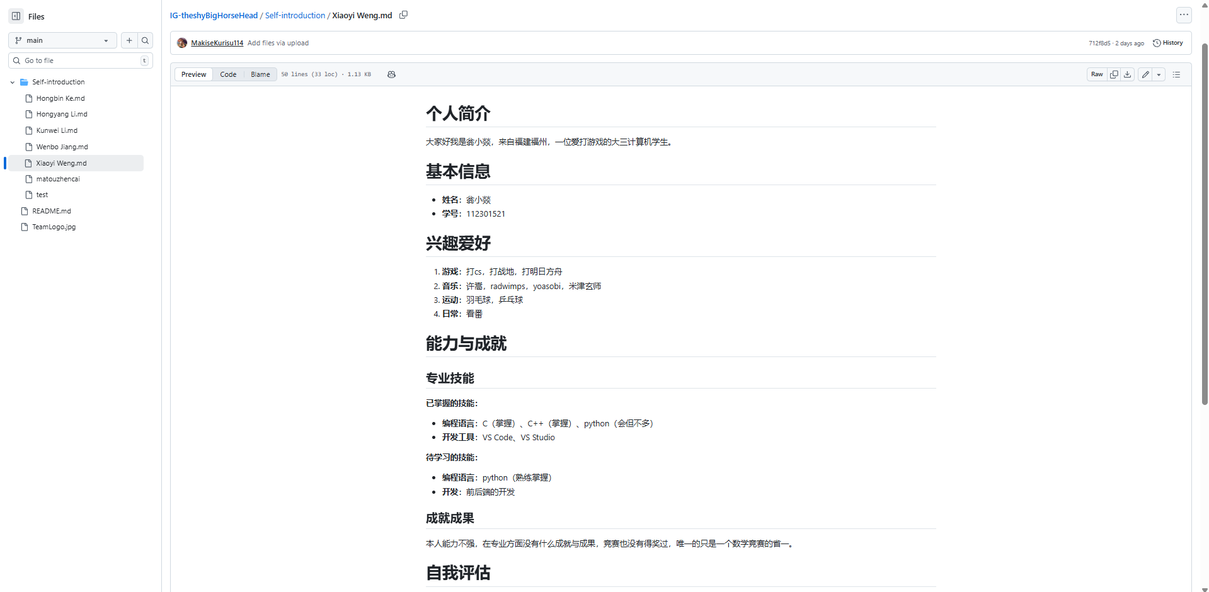Edit this file with the pencil icon
This screenshot has height=592, width=1209.
(x=1144, y=74)
